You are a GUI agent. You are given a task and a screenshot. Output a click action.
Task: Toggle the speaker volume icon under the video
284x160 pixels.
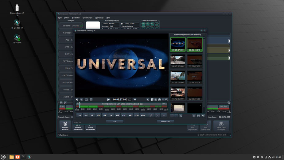coord(77,100)
